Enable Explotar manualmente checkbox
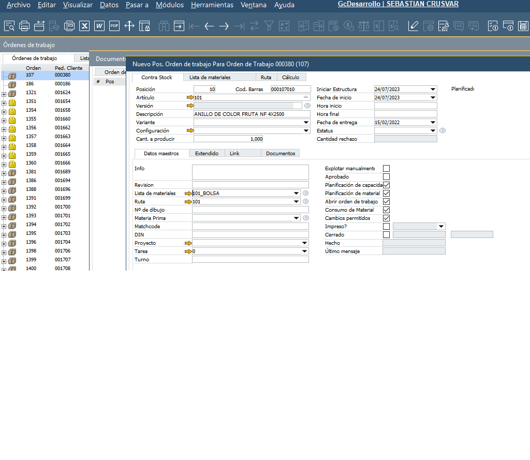The width and height of the screenshot is (530, 460). (x=386, y=168)
